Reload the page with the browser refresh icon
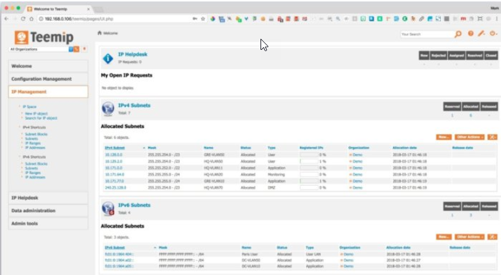501x275 pixels. (23, 19)
